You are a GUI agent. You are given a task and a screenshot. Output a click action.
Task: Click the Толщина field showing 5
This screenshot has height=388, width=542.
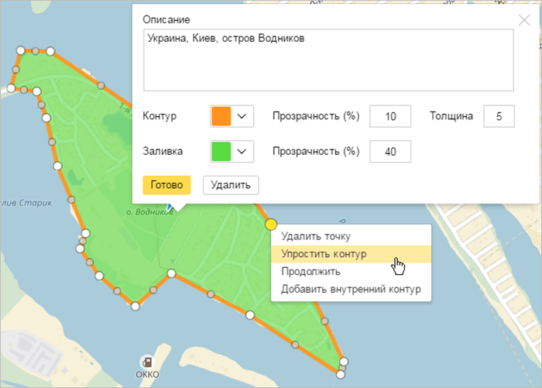pyautogui.click(x=499, y=117)
